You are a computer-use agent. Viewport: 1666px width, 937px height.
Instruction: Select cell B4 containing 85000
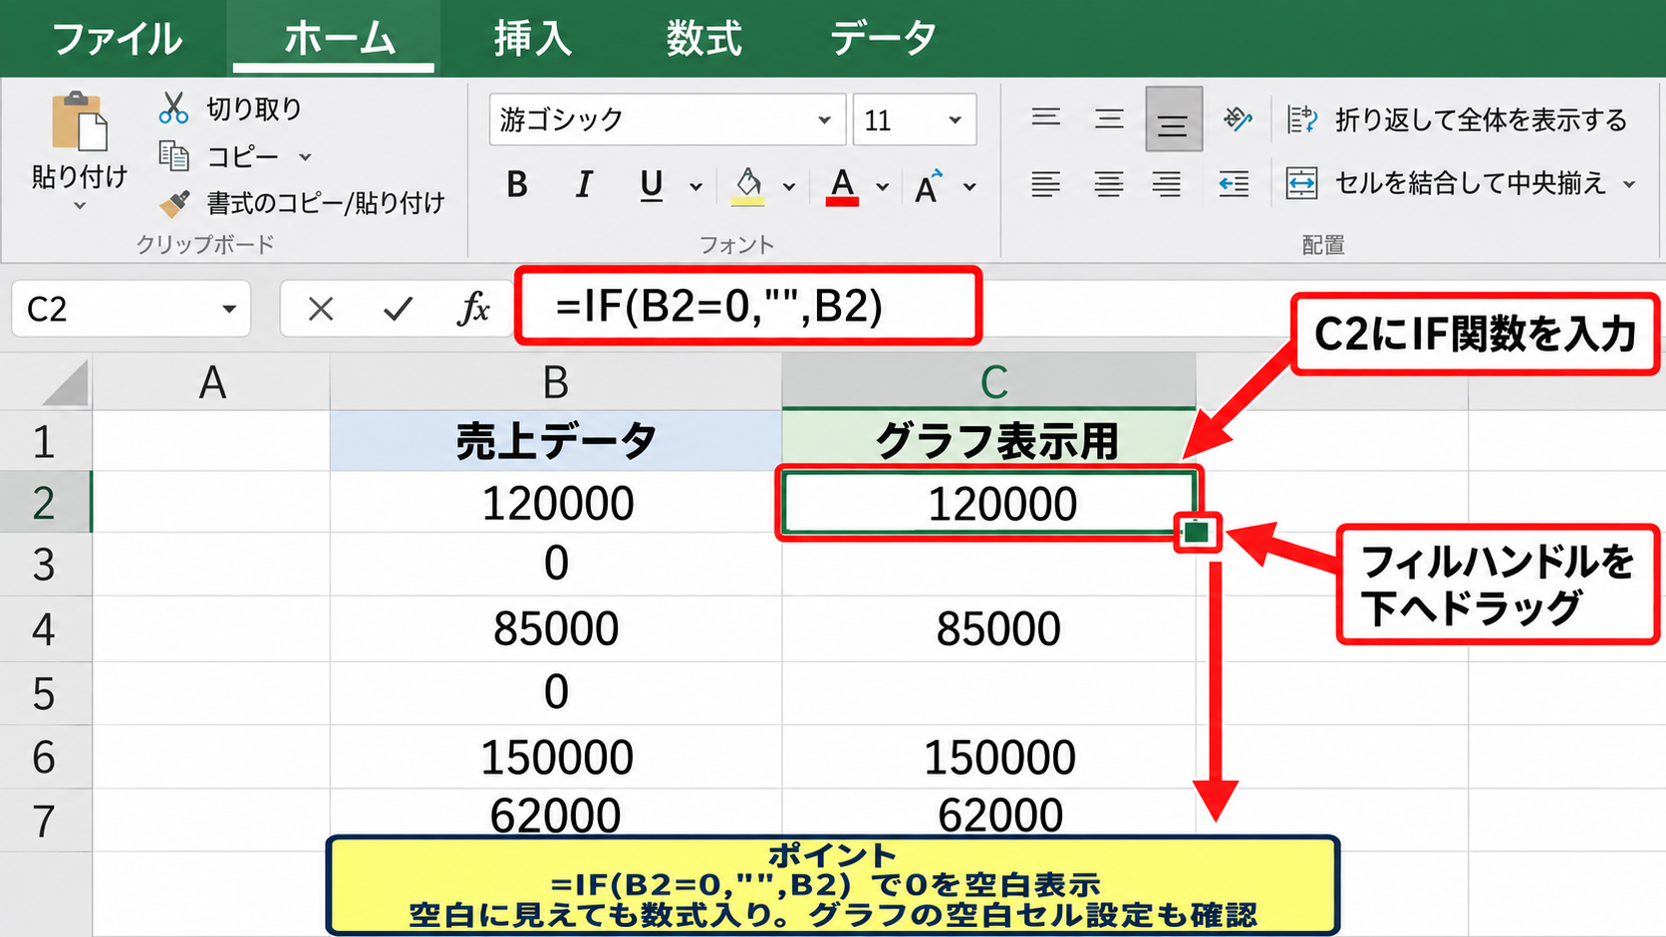pyautogui.click(x=556, y=628)
